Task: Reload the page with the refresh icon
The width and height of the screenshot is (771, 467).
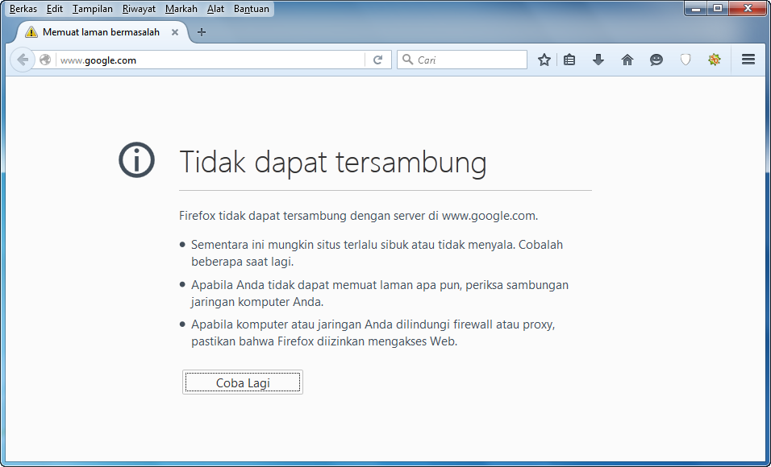Action: point(377,60)
